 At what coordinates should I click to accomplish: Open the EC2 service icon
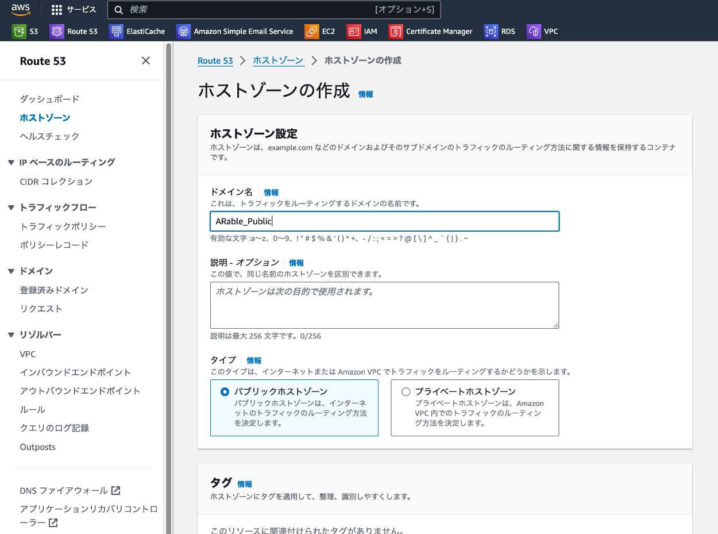[311, 32]
